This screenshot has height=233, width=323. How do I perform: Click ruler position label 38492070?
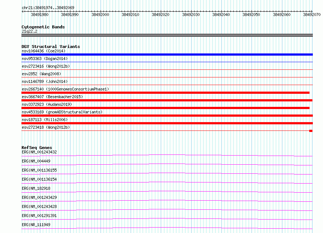click(x=312, y=15)
